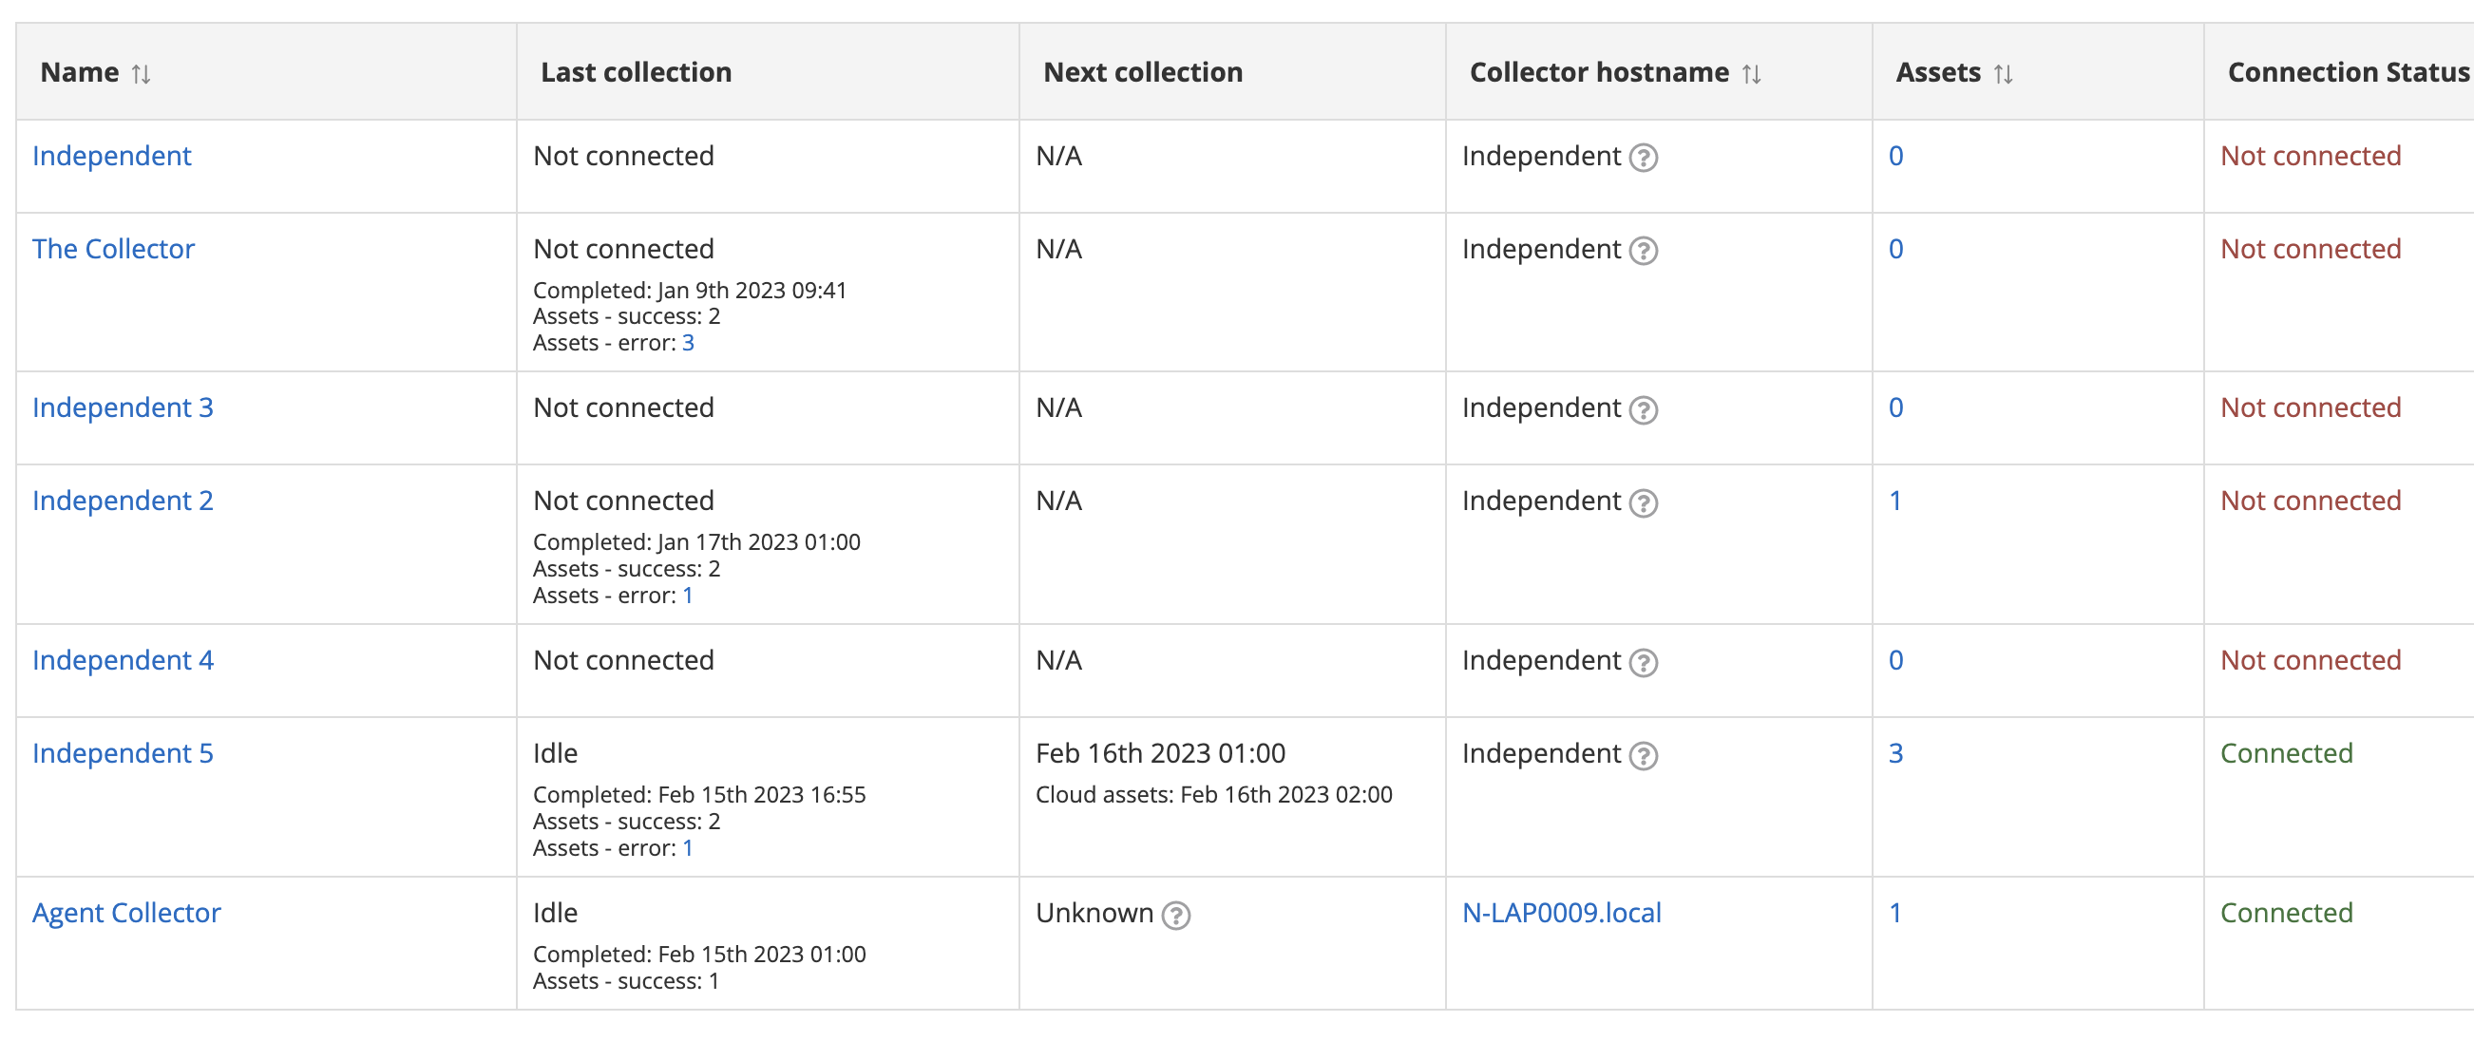Open Agent Collector details link
Screen dimensions: 2474x1060
pyautogui.click(x=125, y=912)
